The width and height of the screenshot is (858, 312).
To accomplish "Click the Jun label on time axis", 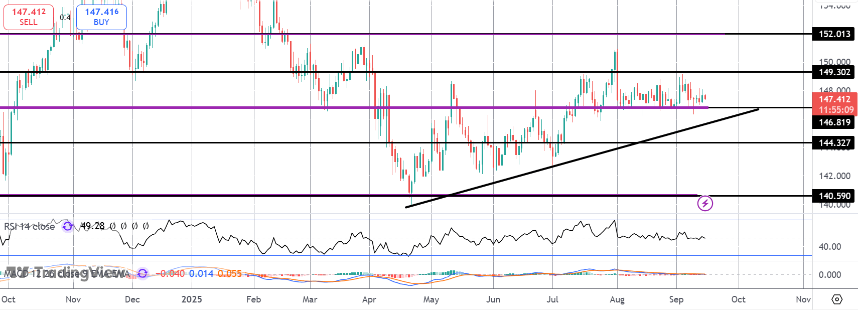I will tap(493, 299).
